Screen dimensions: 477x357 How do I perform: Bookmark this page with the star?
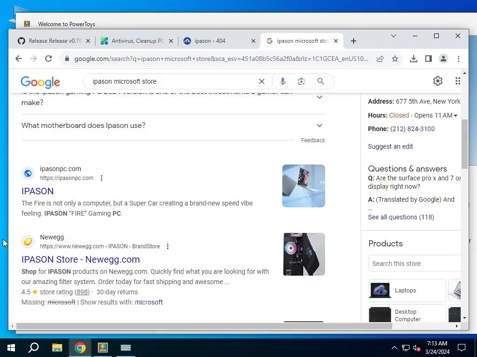[x=395, y=59]
